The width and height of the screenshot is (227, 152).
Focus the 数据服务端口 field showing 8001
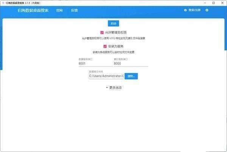(93, 64)
